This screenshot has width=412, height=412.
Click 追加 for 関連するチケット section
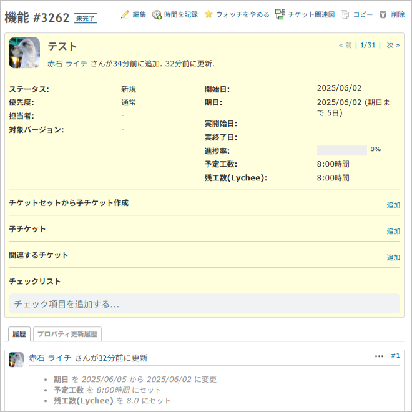pos(393,257)
